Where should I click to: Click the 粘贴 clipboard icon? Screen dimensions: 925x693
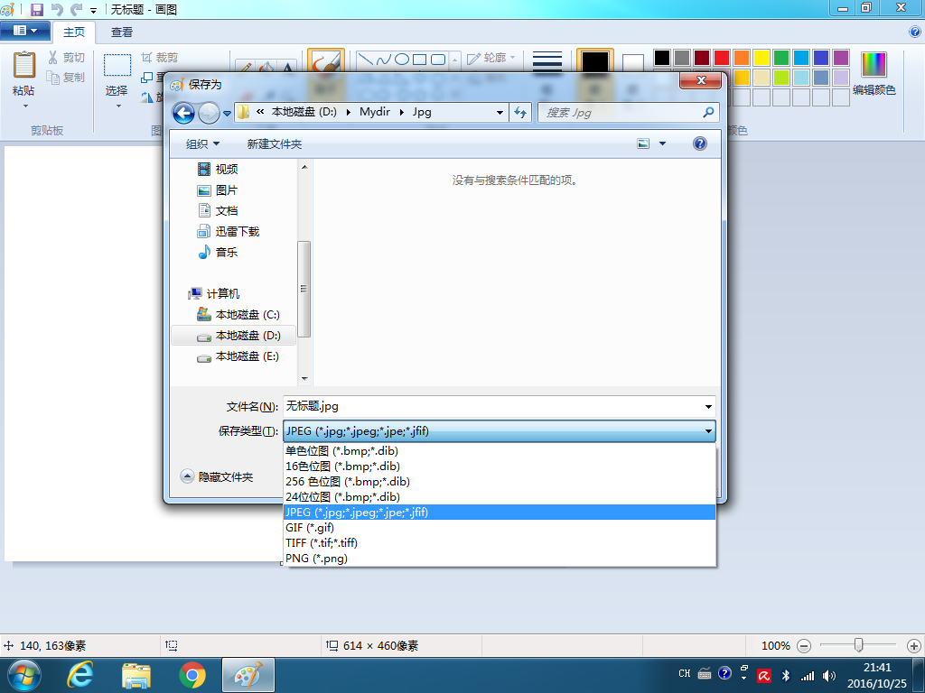click(x=24, y=65)
